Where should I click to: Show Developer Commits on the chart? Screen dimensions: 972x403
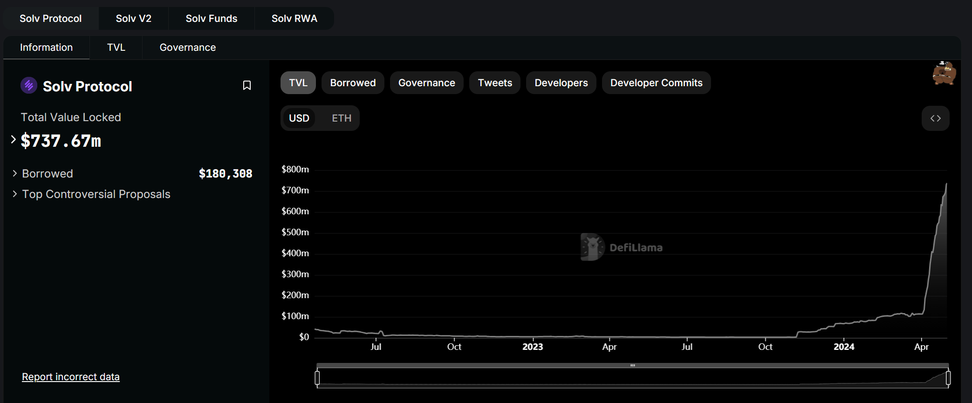pyautogui.click(x=656, y=83)
